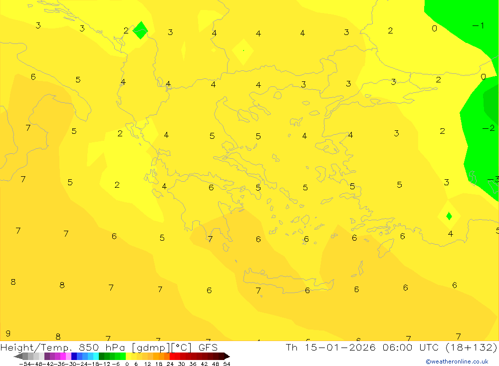This screenshot has height=366, width=499.
Task: Click the "[gdmp]" unit label
Action: tap(151, 348)
